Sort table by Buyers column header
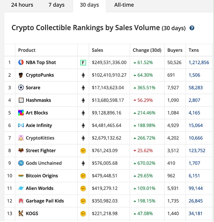Screen dimensions: 214x222 pyautogui.click(x=175, y=50)
